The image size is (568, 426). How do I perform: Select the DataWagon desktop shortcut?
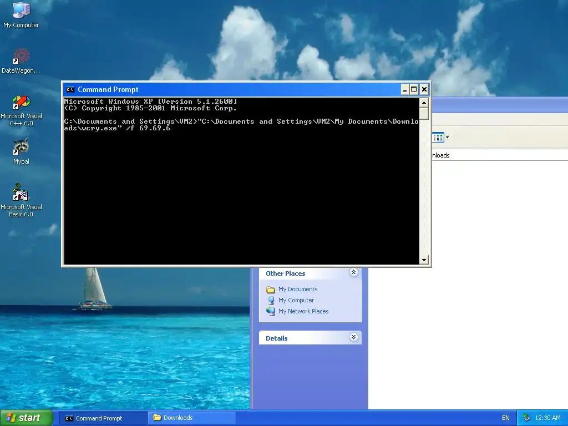click(x=21, y=61)
